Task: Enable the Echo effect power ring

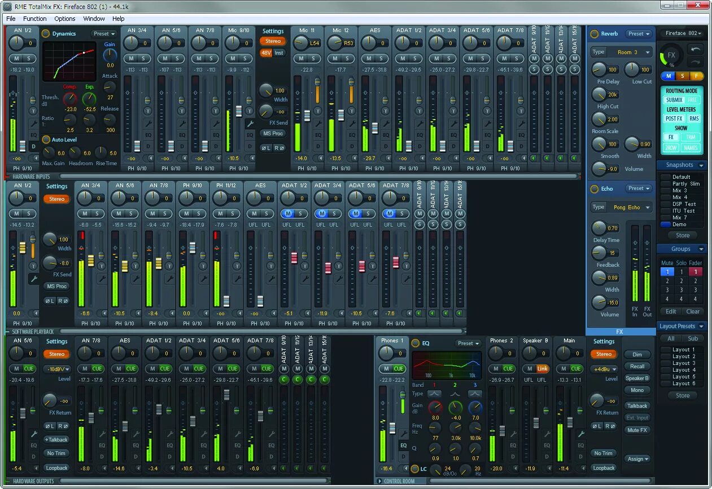Action: [594, 189]
